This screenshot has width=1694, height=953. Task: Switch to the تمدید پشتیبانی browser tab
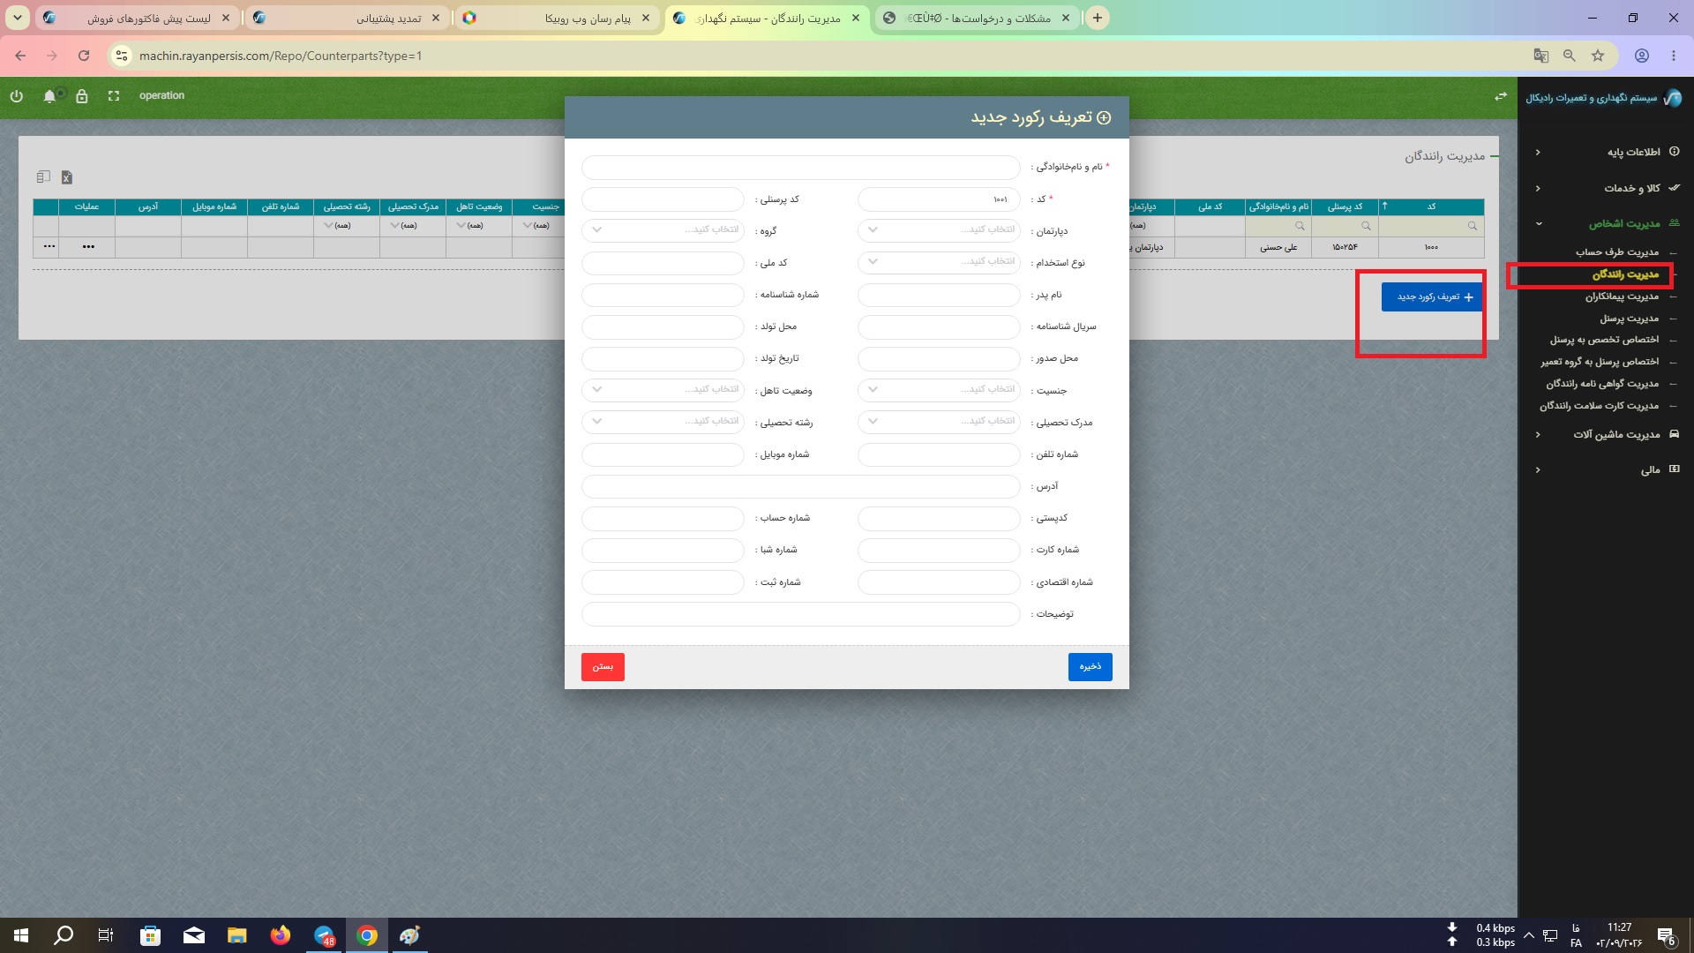tap(348, 18)
